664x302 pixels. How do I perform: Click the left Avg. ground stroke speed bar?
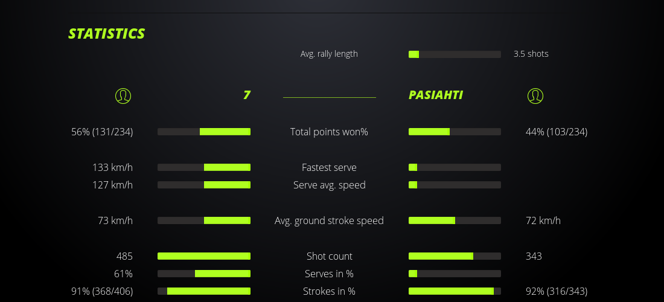coord(204,220)
